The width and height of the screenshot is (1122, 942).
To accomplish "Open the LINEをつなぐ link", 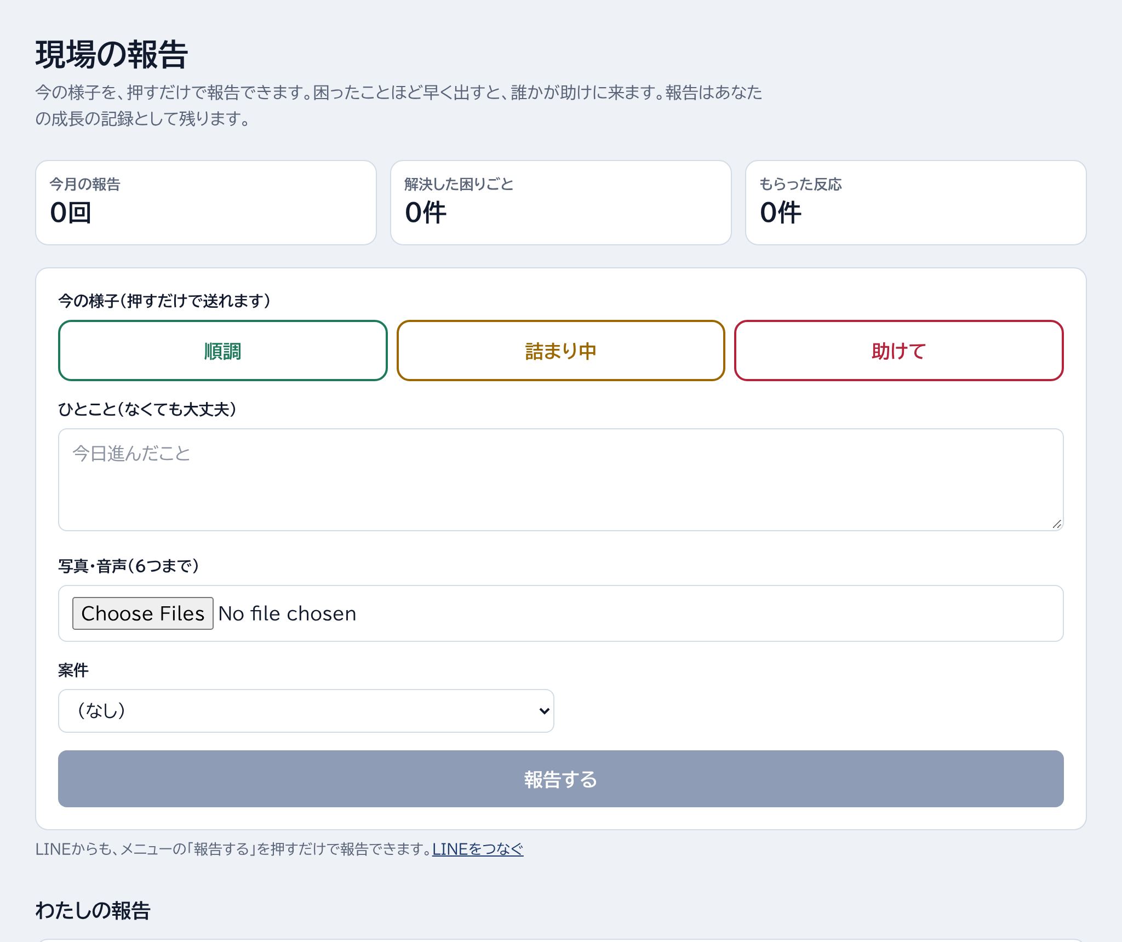I will [x=478, y=849].
